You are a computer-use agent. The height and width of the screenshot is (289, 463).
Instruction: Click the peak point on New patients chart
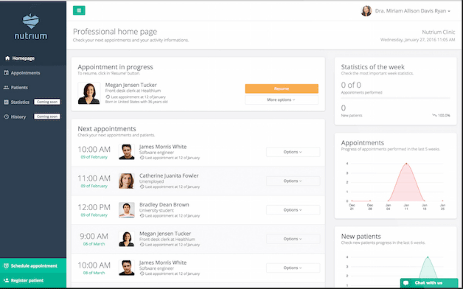coord(428,257)
